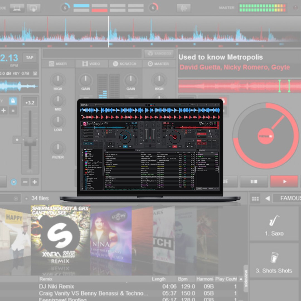Click the key lock icon in the background

(13, 101)
